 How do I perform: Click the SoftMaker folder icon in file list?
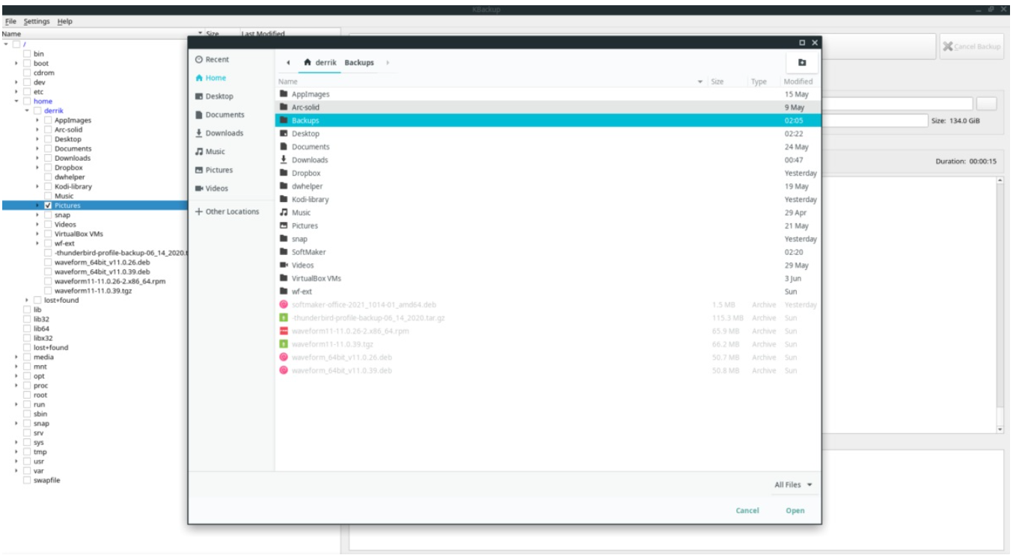point(284,252)
